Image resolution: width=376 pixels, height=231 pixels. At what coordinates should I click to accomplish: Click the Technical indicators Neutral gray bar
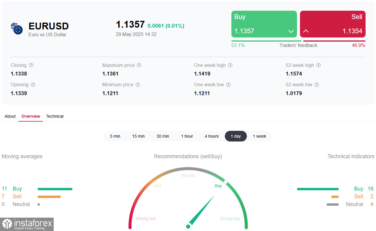(332, 204)
